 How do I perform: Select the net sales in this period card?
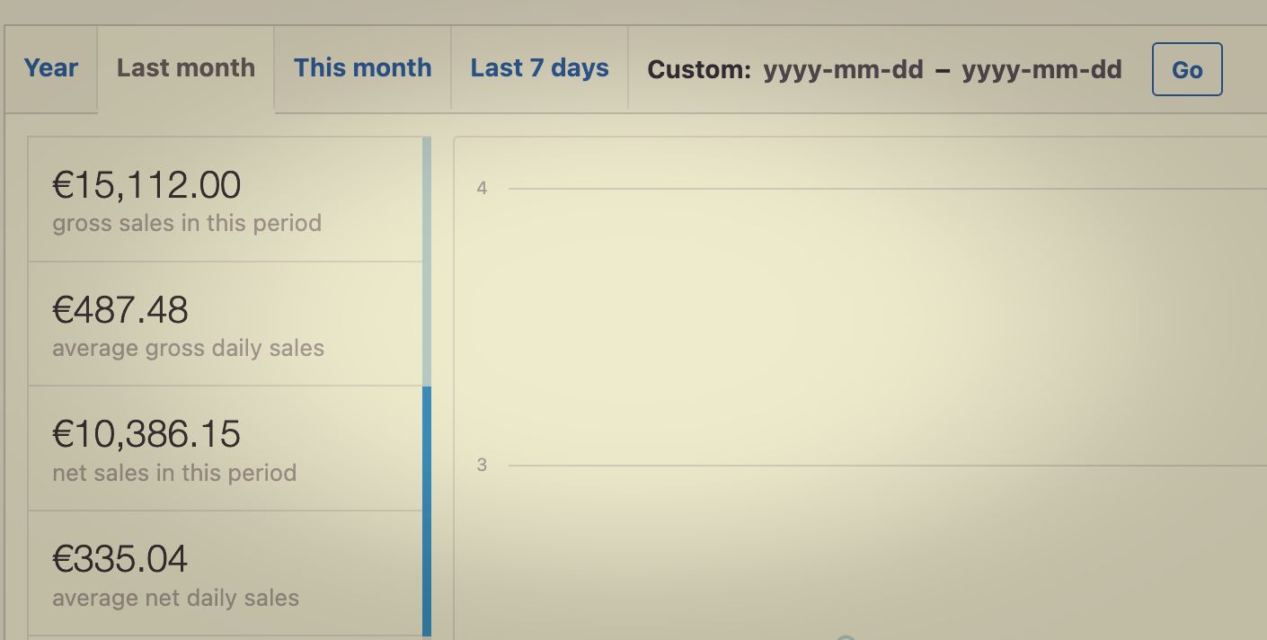pyautogui.click(x=225, y=448)
